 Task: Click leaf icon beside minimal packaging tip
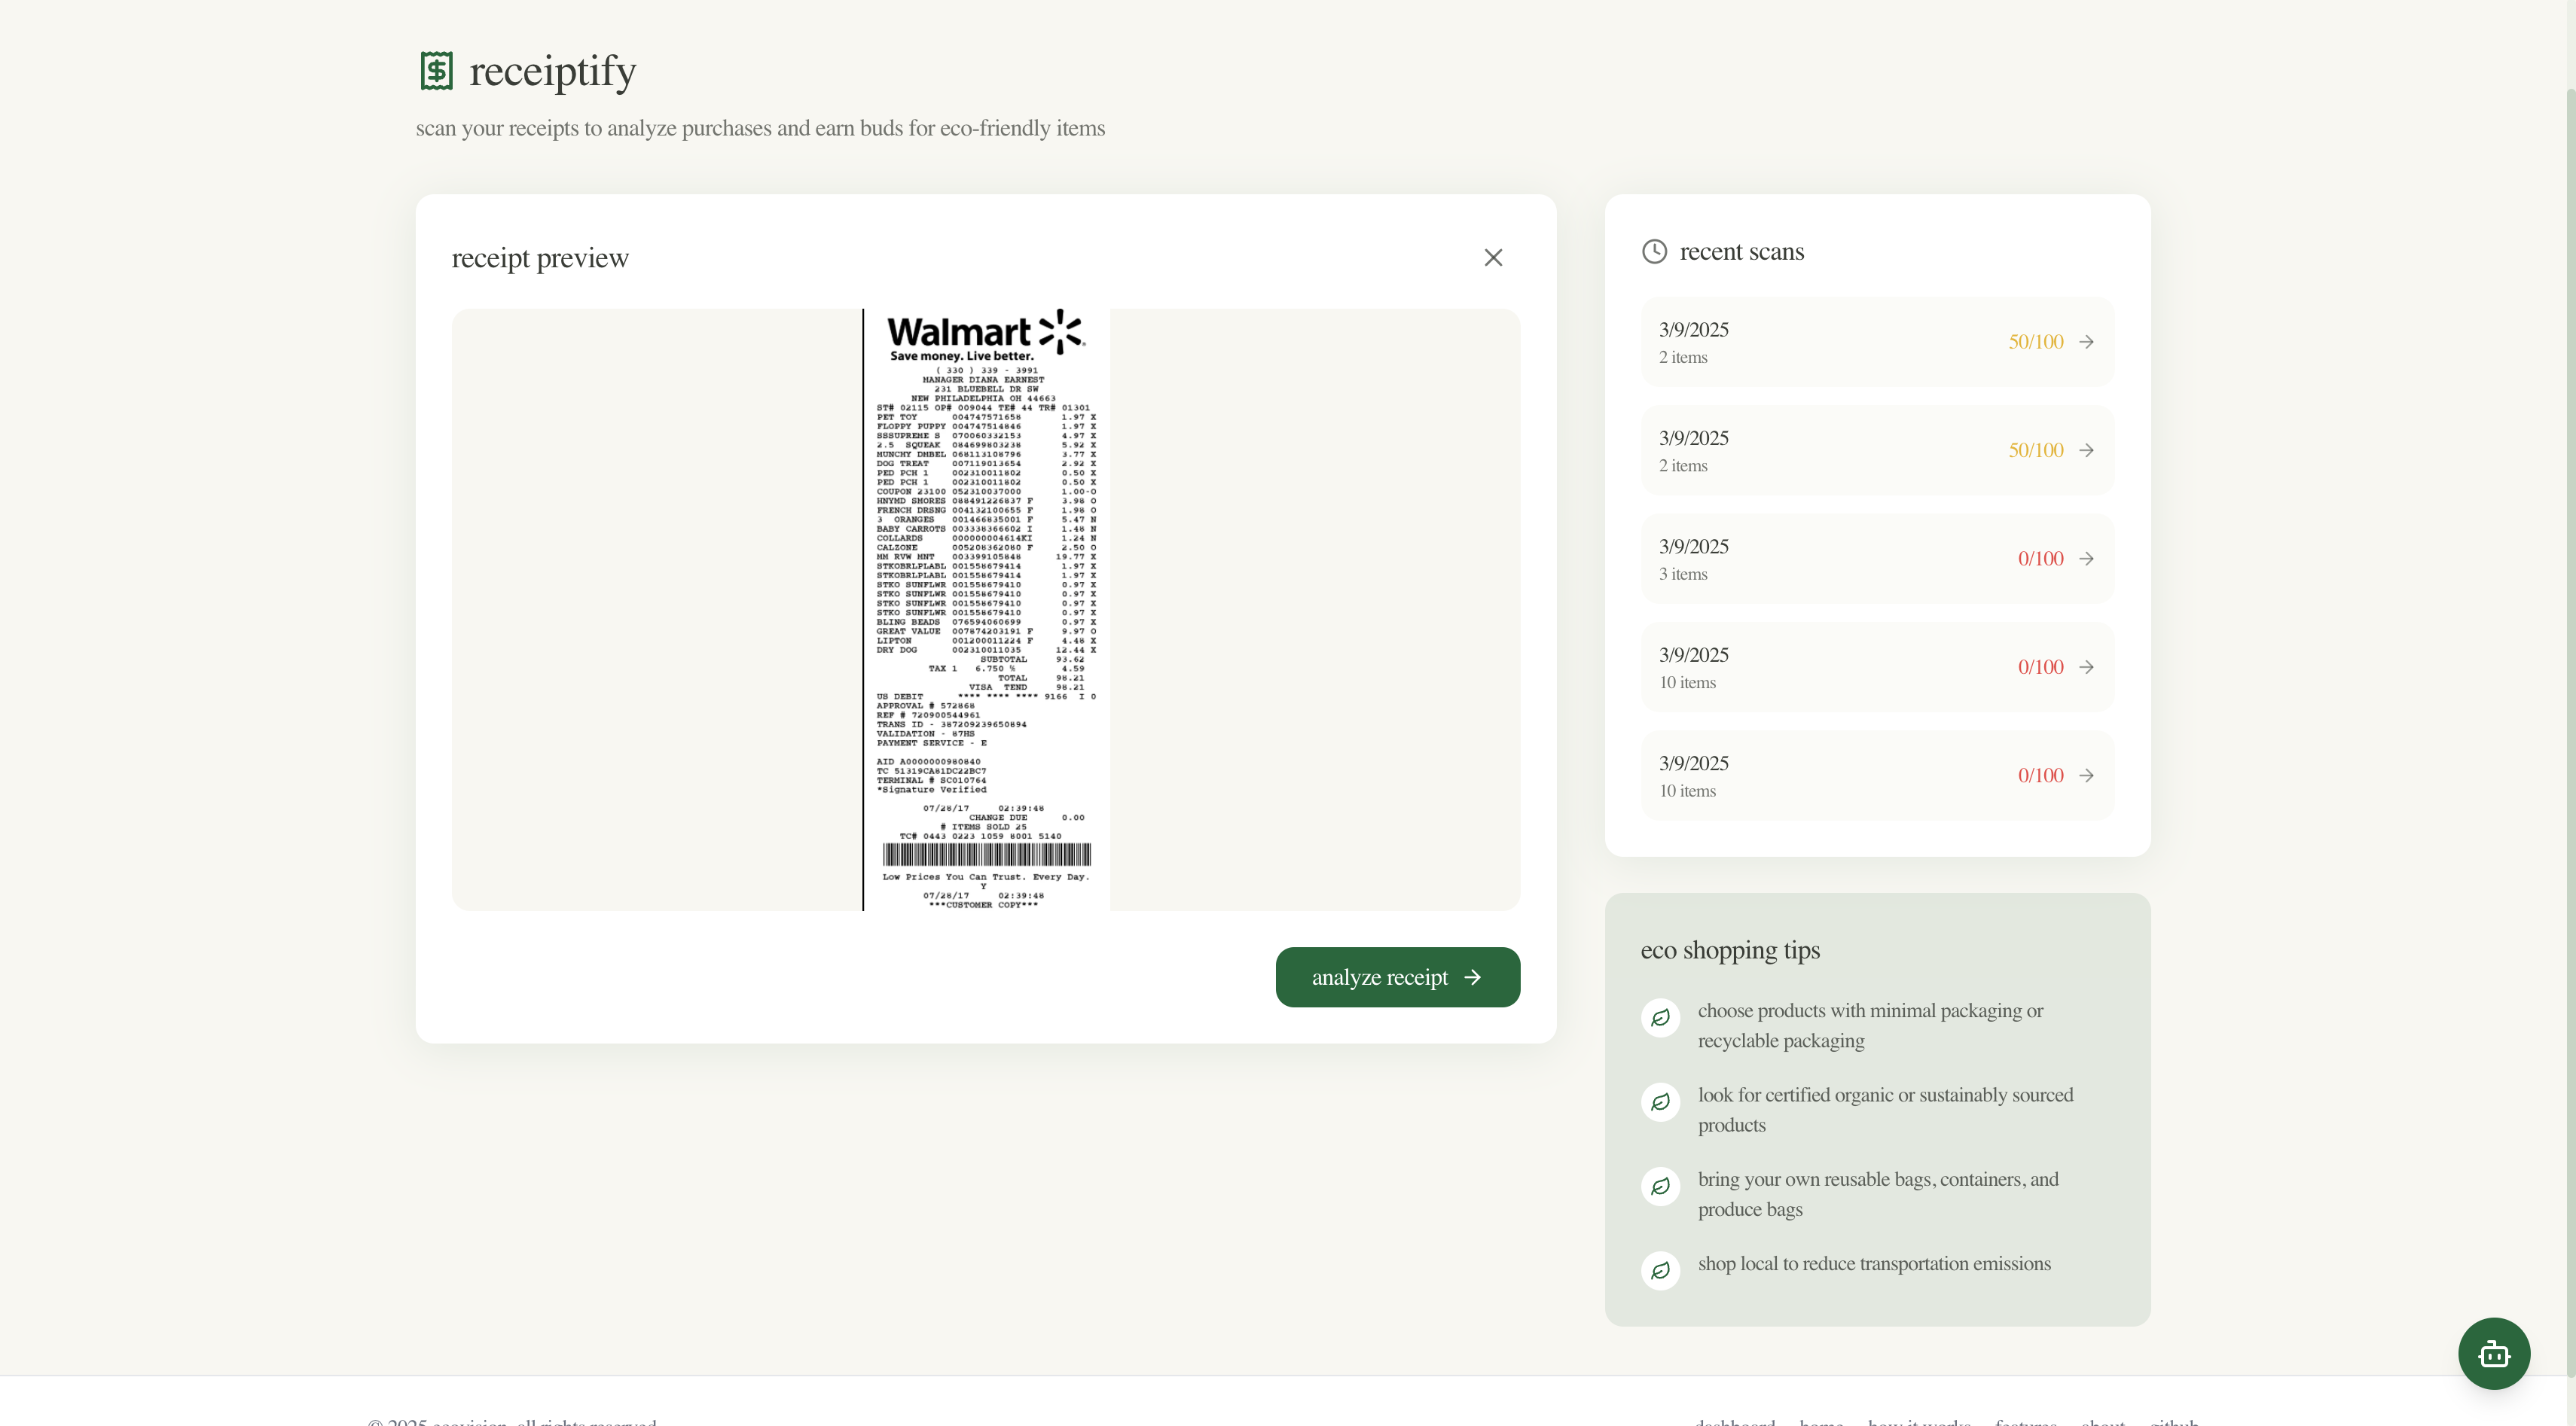click(x=1660, y=1018)
